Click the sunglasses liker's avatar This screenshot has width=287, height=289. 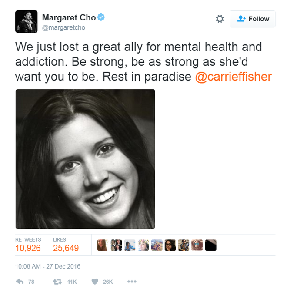(197, 245)
